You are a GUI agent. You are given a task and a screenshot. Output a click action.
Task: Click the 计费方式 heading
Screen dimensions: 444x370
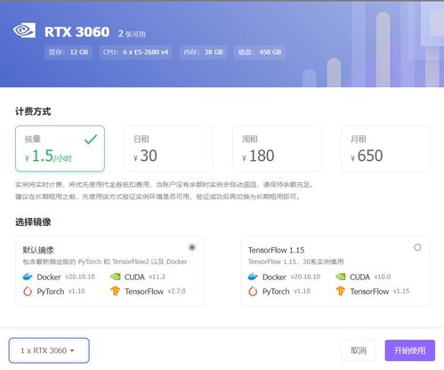pyautogui.click(x=33, y=112)
